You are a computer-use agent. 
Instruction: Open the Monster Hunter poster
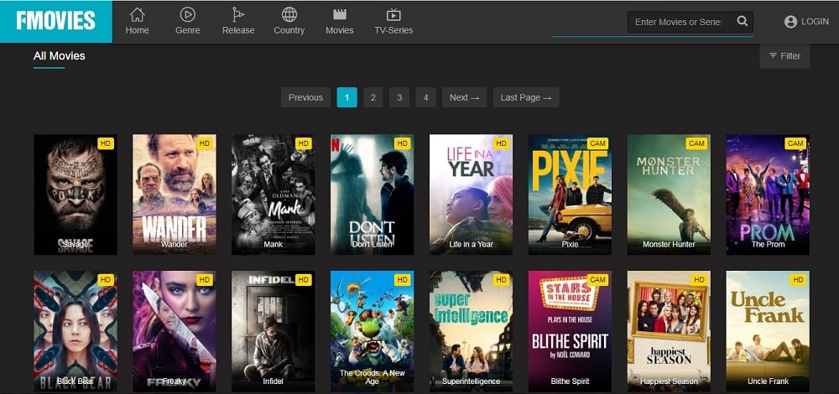click(x=669, y=194)
